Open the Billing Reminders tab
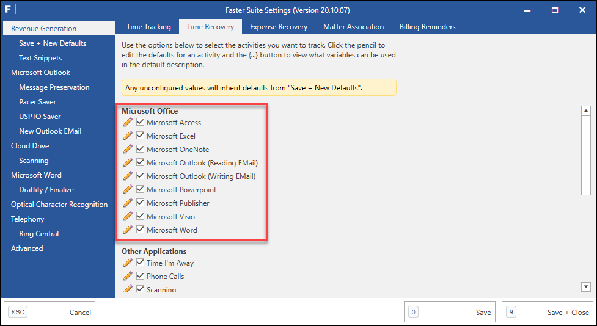Image resolution: width=597 pixels, height=326 pixels. point(427,27)
